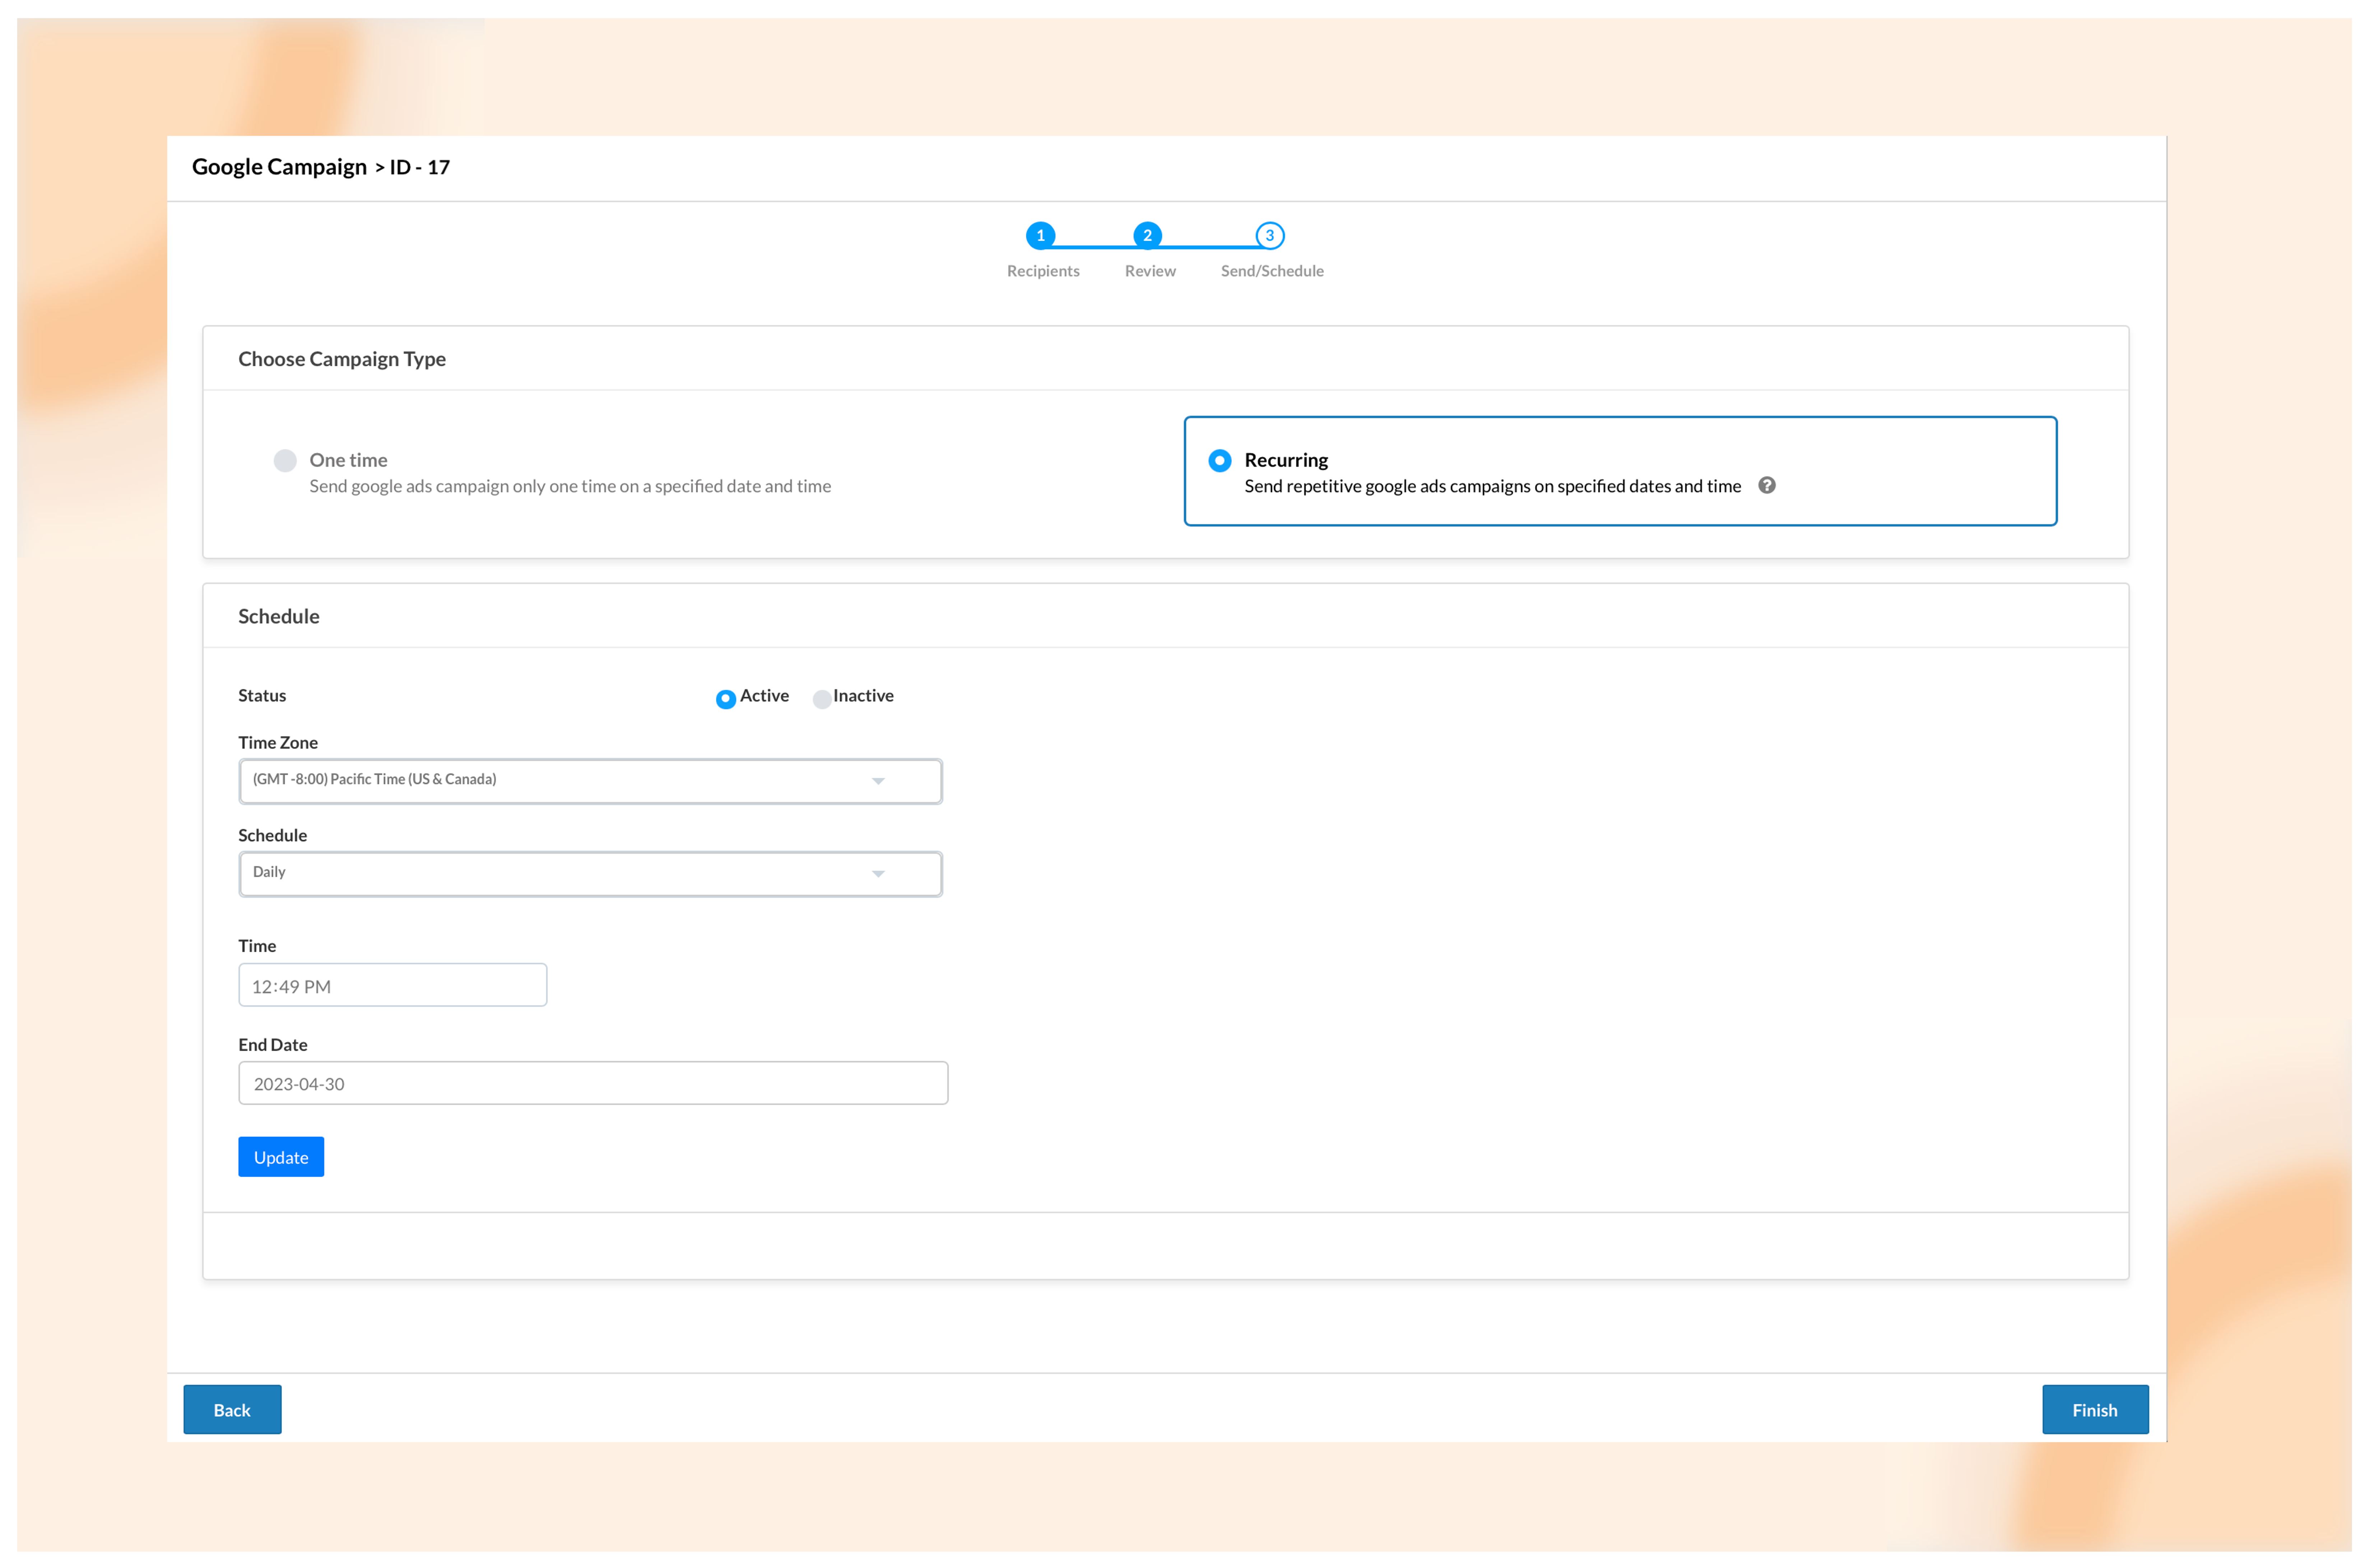Click the Review tab label

point(1150,271)
